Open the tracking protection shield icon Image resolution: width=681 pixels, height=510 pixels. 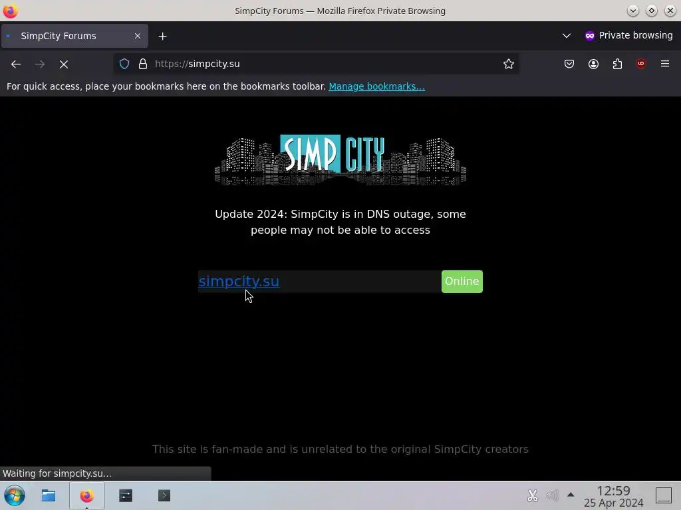coord(124,64)
